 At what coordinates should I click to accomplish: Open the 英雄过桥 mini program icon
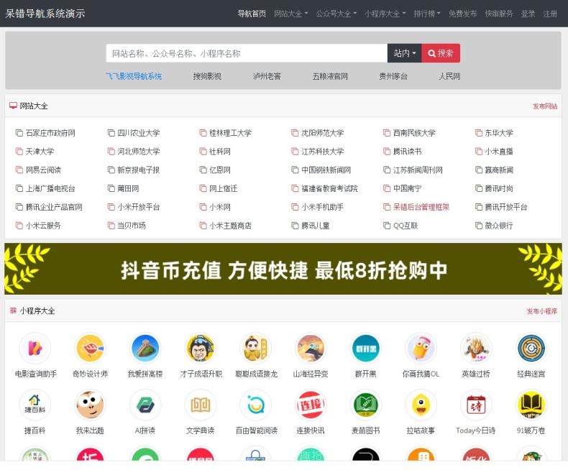(476, 348)
